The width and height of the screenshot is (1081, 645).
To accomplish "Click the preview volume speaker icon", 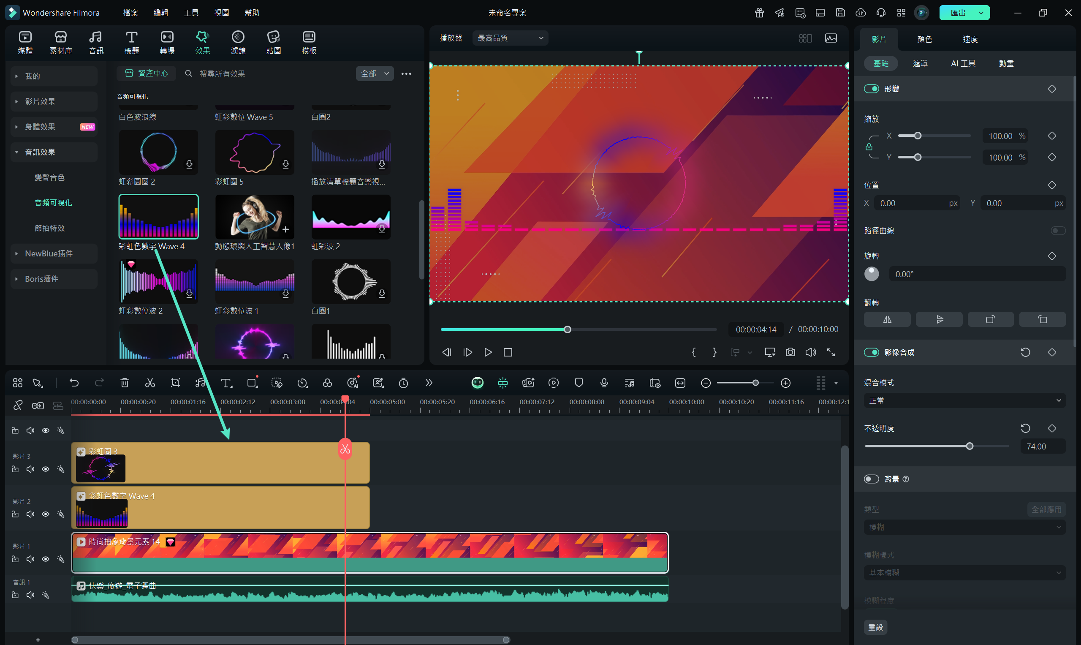I will click(x=811, y=352).
